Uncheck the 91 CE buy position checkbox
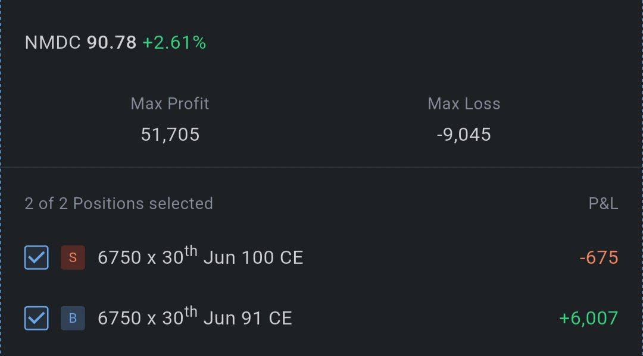The height and width of the screenshot is (356, 643). (36, 318)
